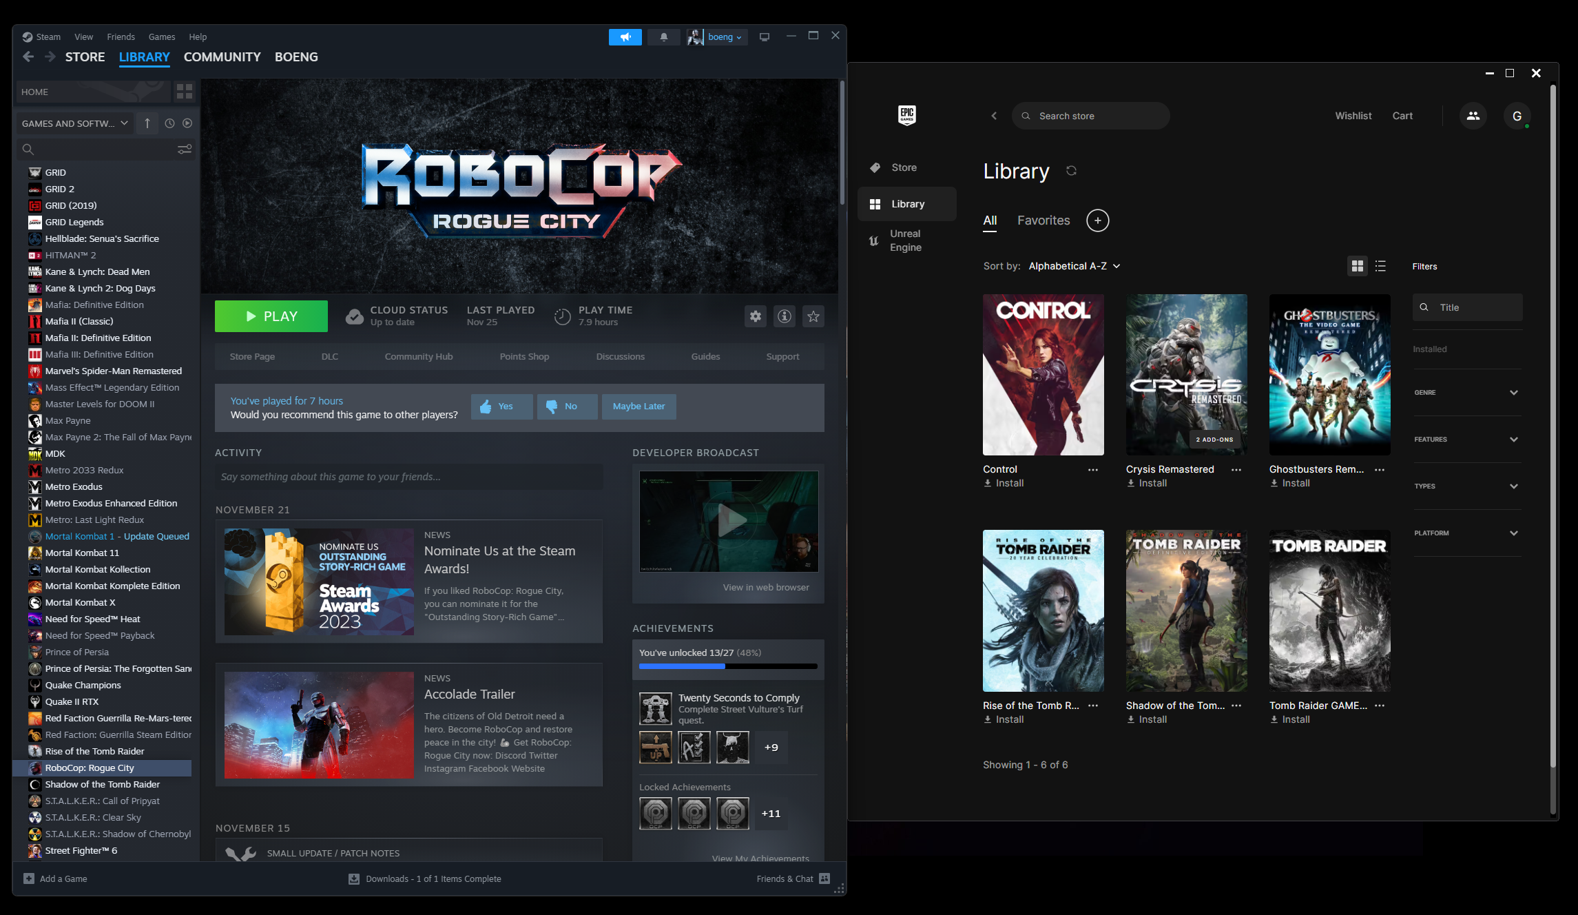
Task: Open Epic account avatar G
Action: pyautogui.click(x=1517, y=116)
